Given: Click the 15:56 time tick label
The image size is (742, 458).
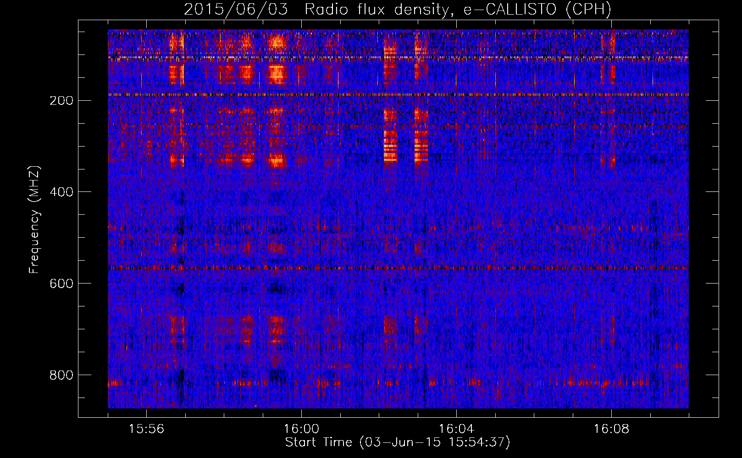Looking at the screenshot, I should point(146,429).
